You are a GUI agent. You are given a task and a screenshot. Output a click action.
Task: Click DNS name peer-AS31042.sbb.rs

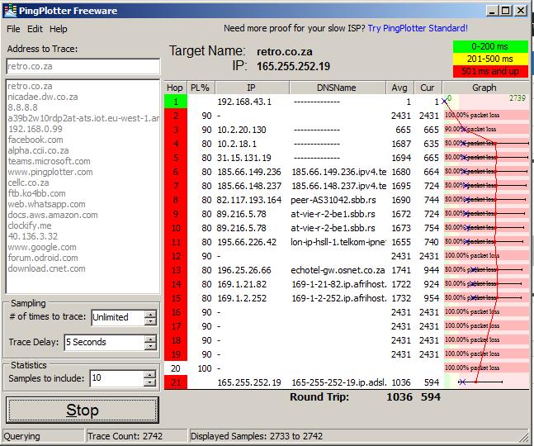point(333,200)
